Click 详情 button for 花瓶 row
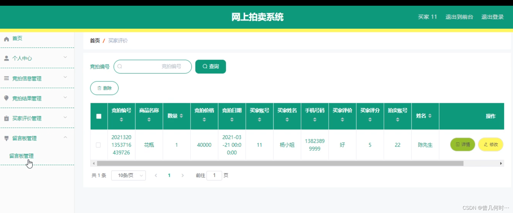The image size is (513, 213). (x=463, y=144)
